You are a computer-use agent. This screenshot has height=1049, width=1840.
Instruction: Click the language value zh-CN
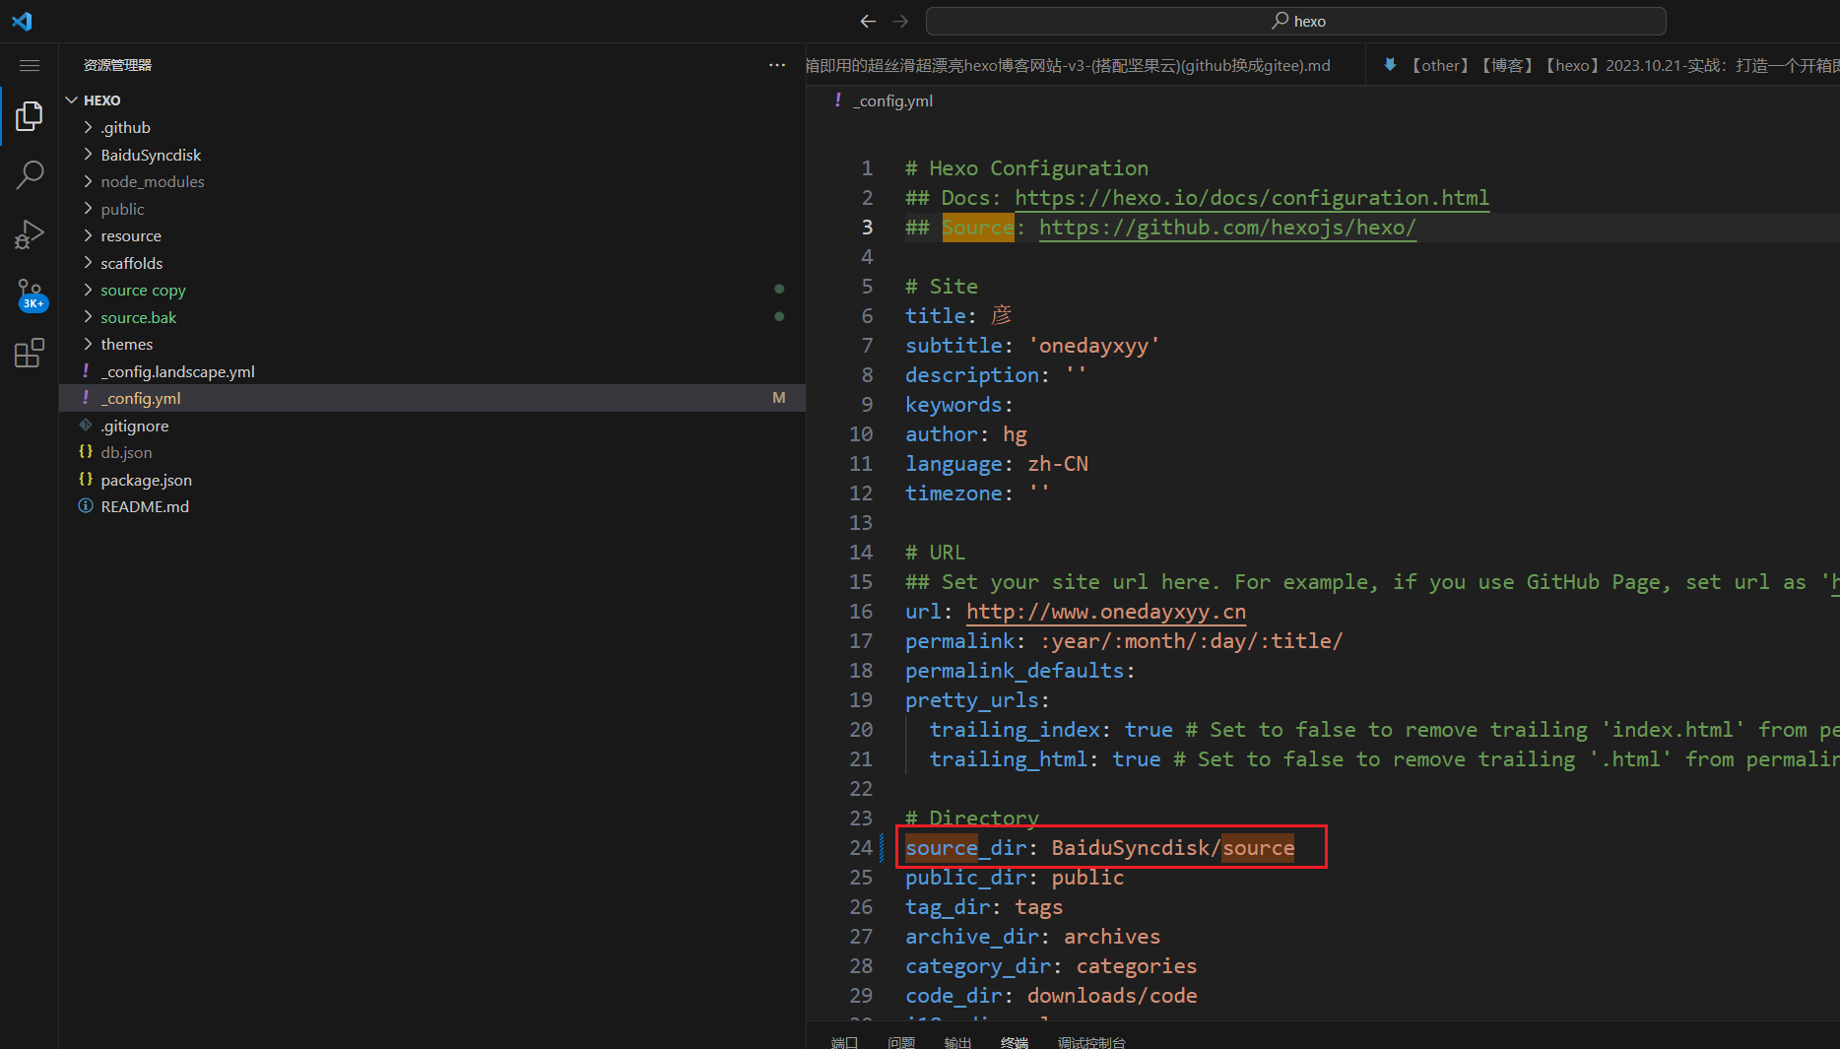click(1058, 464)
